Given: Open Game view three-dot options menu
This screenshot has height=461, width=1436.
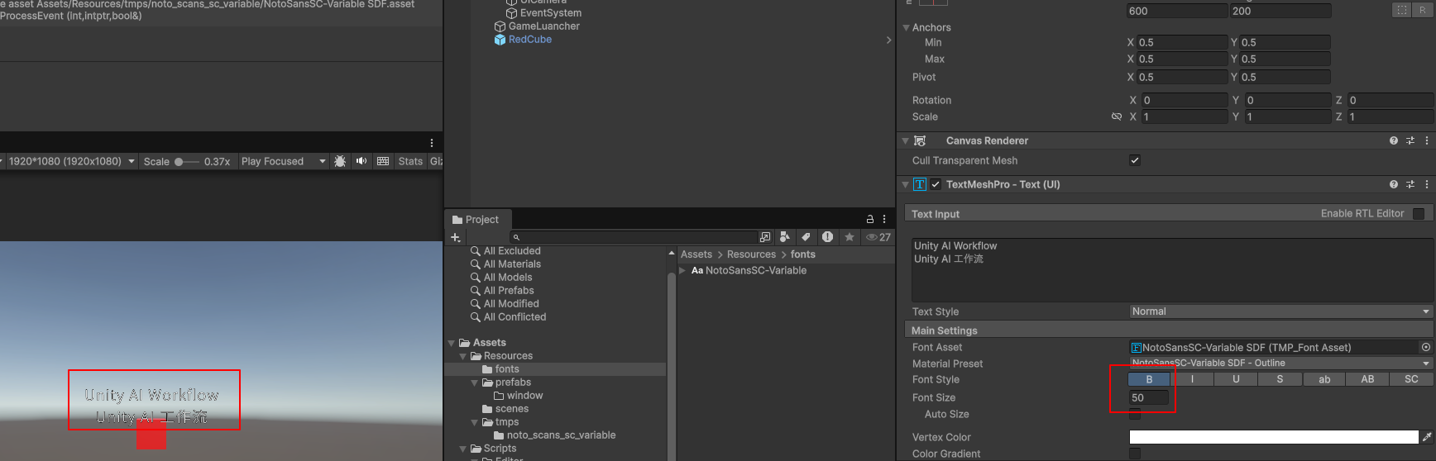Looking at the screenshot, I should click(x=432, y=143).
